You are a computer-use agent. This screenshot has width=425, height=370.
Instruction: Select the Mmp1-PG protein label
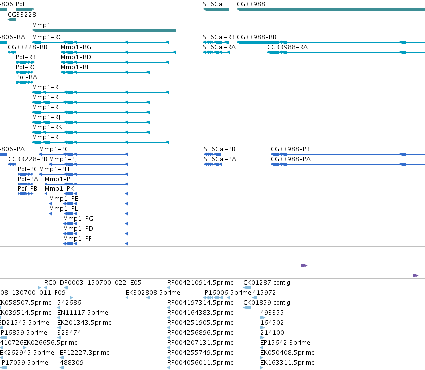pos(78,219)
